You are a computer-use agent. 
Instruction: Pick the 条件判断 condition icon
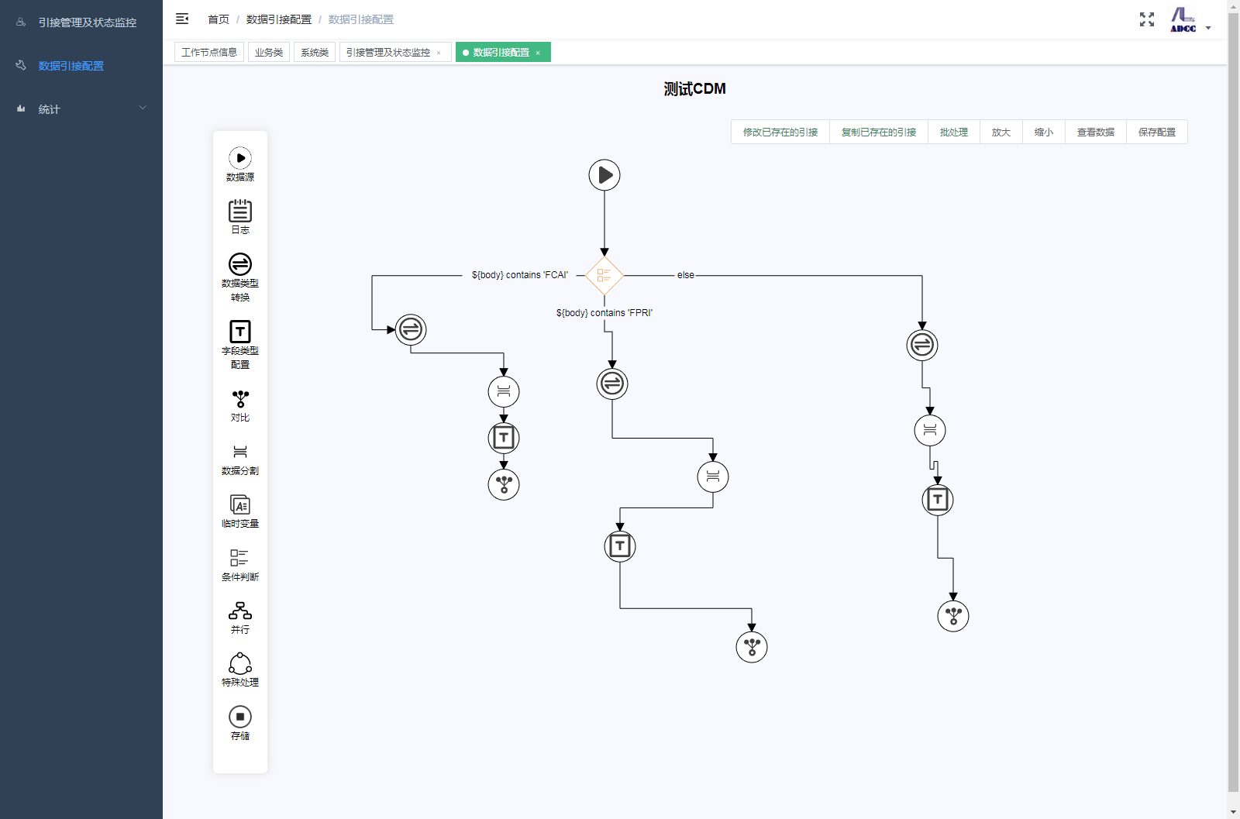[239, 558]
